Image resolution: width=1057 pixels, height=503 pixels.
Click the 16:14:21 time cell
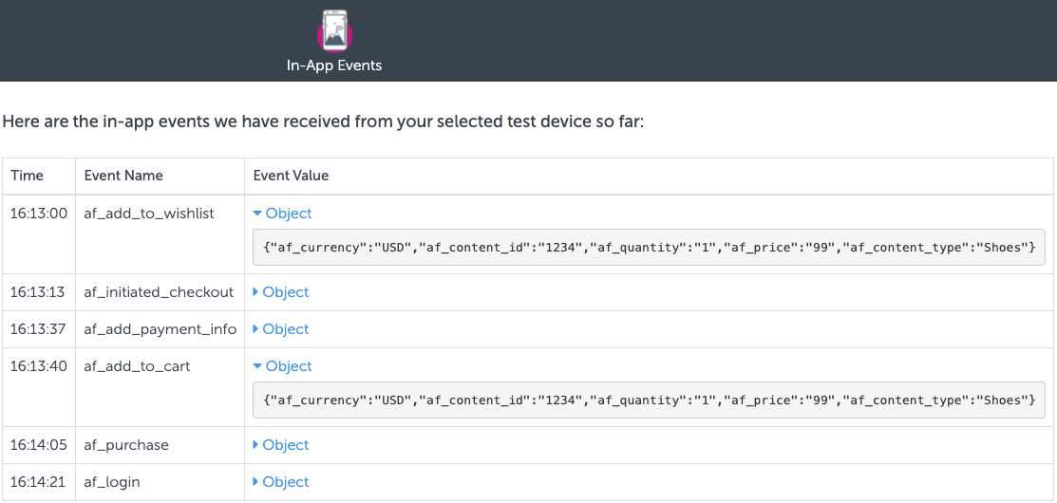[x=38, y=482]
